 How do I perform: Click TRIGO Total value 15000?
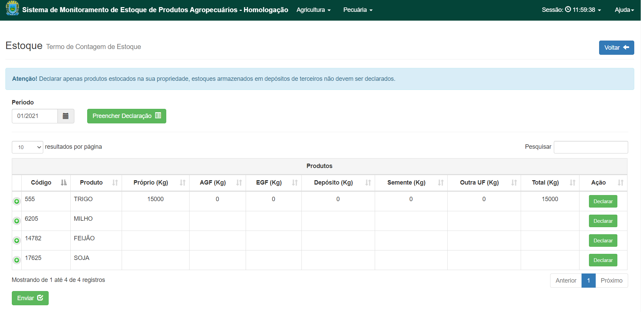click(550, 199)
